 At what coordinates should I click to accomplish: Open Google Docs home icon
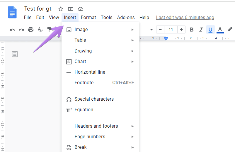[x=12, y=12]
